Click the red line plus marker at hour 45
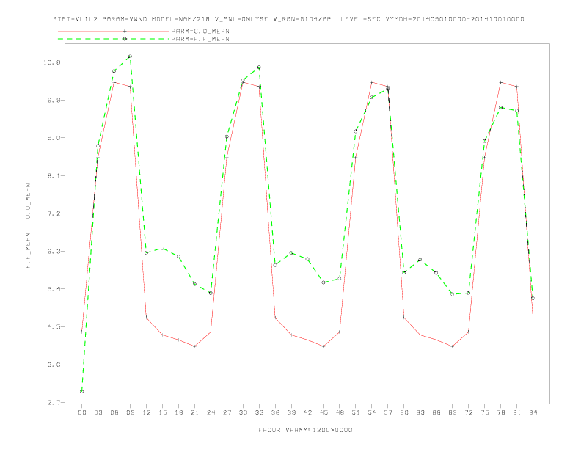Viewport: 581px width, 449px height. (x=324, y=346)
